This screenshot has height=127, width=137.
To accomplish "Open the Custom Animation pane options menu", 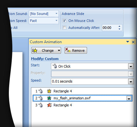I will (128, 42).
